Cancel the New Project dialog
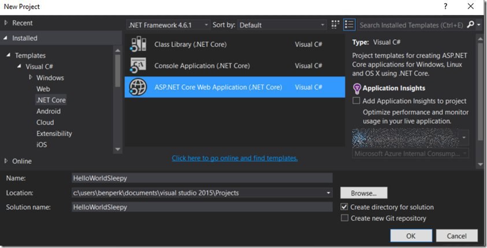This screenshot has height=248, width=487. (x=456, y=236)
